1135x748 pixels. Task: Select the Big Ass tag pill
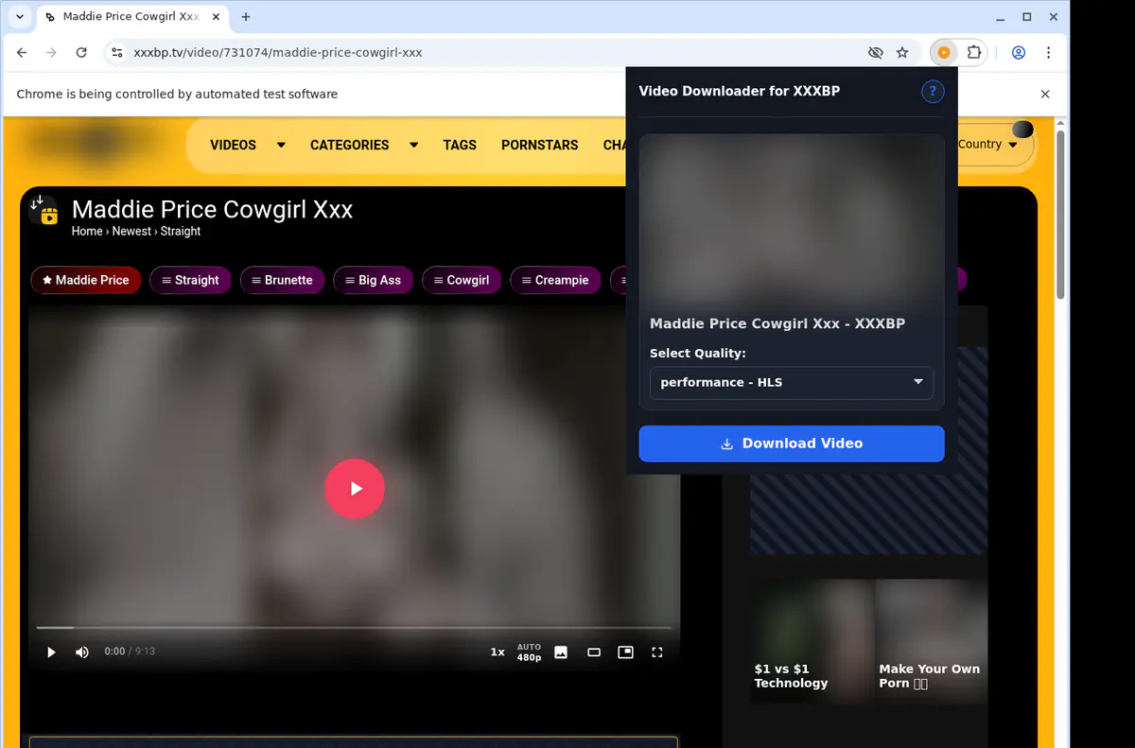click(373, 280)
